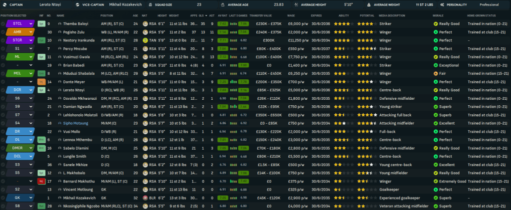Image resolution: width=511 pixels, height=210 pixels.
Task: Click the potential star rating for Lehlohonolo Molatoli
Action: coord(366,115)
